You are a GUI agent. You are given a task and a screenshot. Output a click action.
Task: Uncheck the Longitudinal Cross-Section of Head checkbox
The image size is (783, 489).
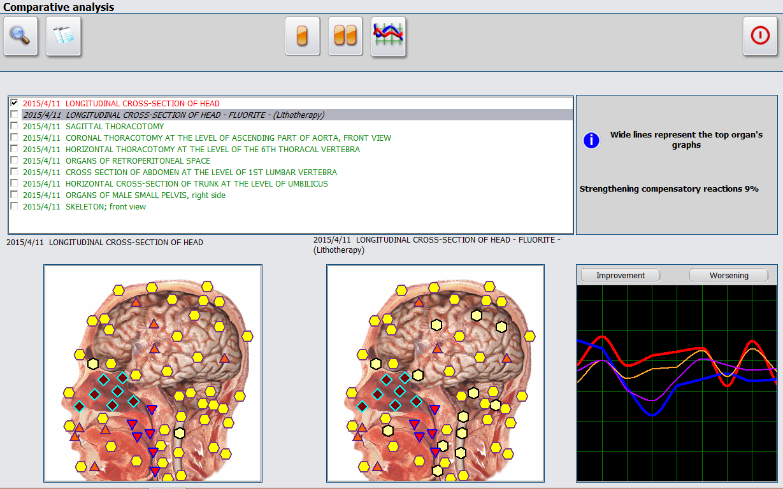[15, 103]
